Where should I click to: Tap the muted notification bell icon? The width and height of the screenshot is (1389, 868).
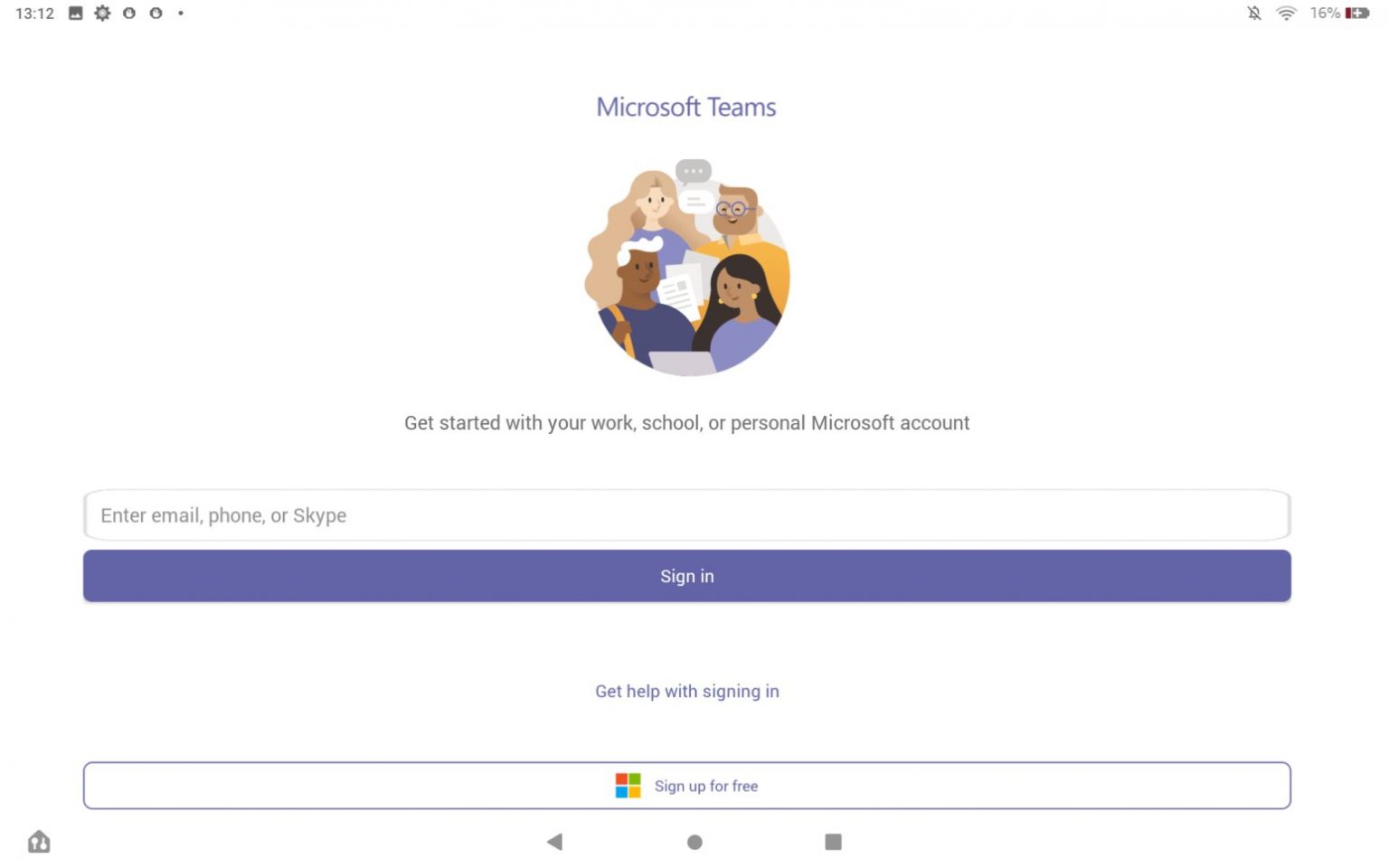pos(1253,13)
